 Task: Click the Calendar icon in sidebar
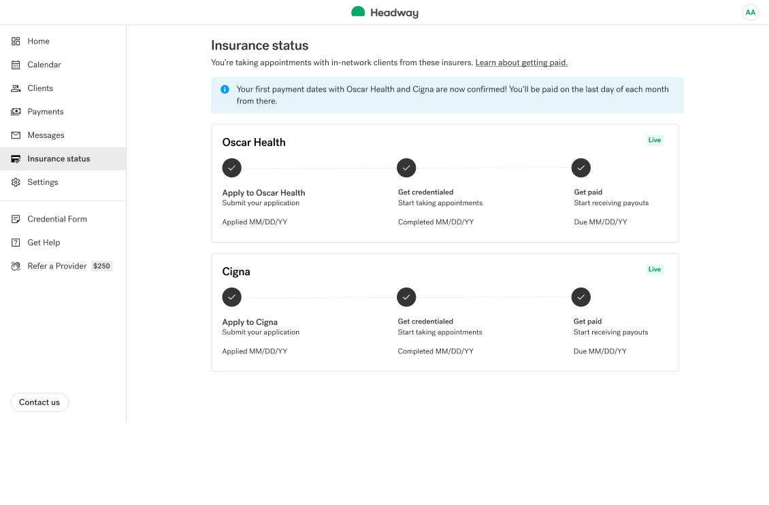(16, 65)
